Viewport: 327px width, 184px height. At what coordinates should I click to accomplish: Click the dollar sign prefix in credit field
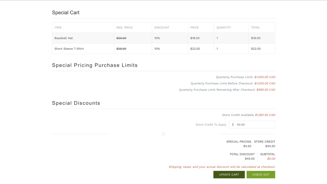click(x=233, y=124)
